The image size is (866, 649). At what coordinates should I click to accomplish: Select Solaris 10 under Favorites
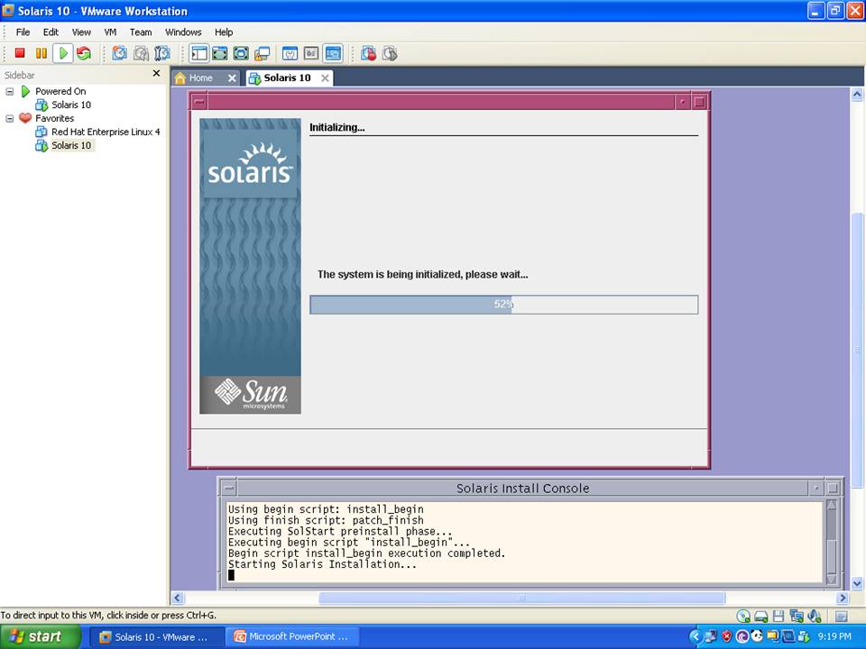[70, 145]
